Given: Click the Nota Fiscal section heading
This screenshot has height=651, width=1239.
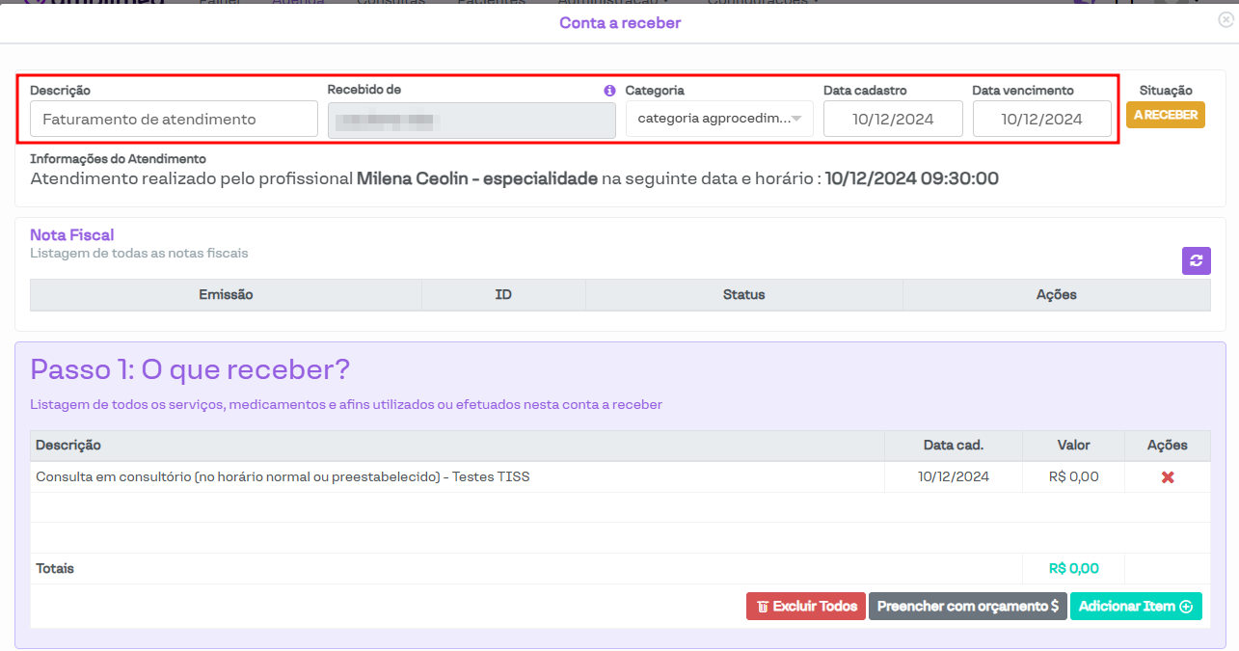Looking at the screenshot, I should [x=72, y=235].
